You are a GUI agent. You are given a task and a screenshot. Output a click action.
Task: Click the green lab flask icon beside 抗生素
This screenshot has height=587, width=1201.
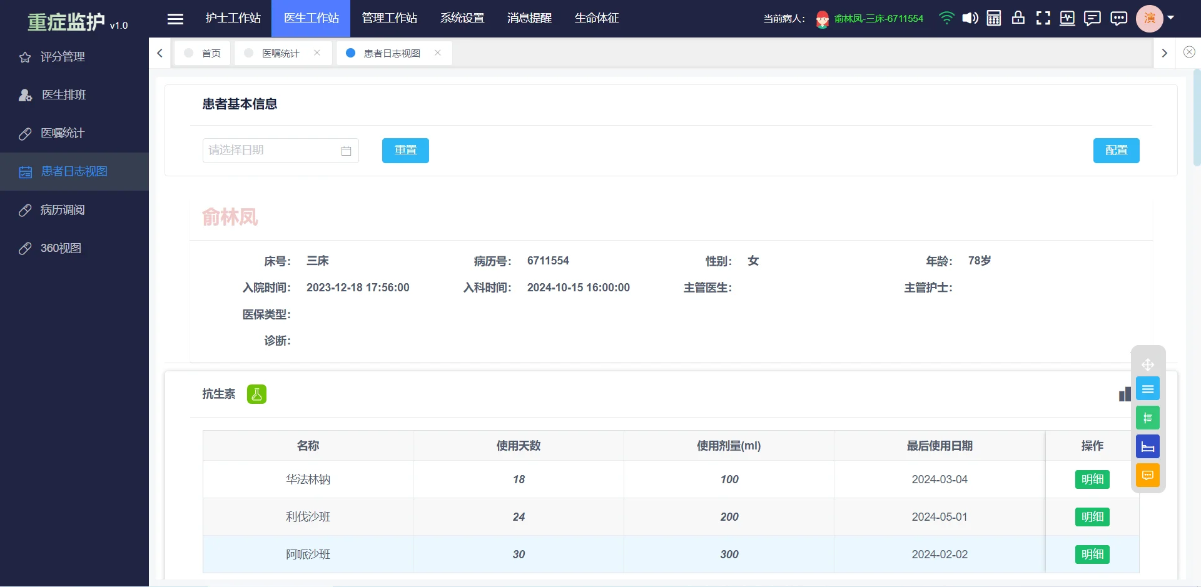pyautogui.click(x=256, y=394)
